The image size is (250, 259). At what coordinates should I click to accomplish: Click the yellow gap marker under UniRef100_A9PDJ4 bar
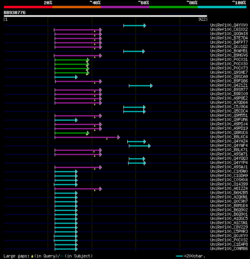coord(95,126)
